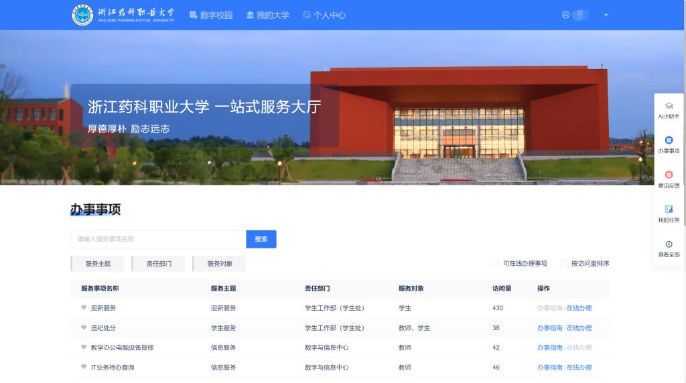Focus the service name search field

click(x=158, y=239)
